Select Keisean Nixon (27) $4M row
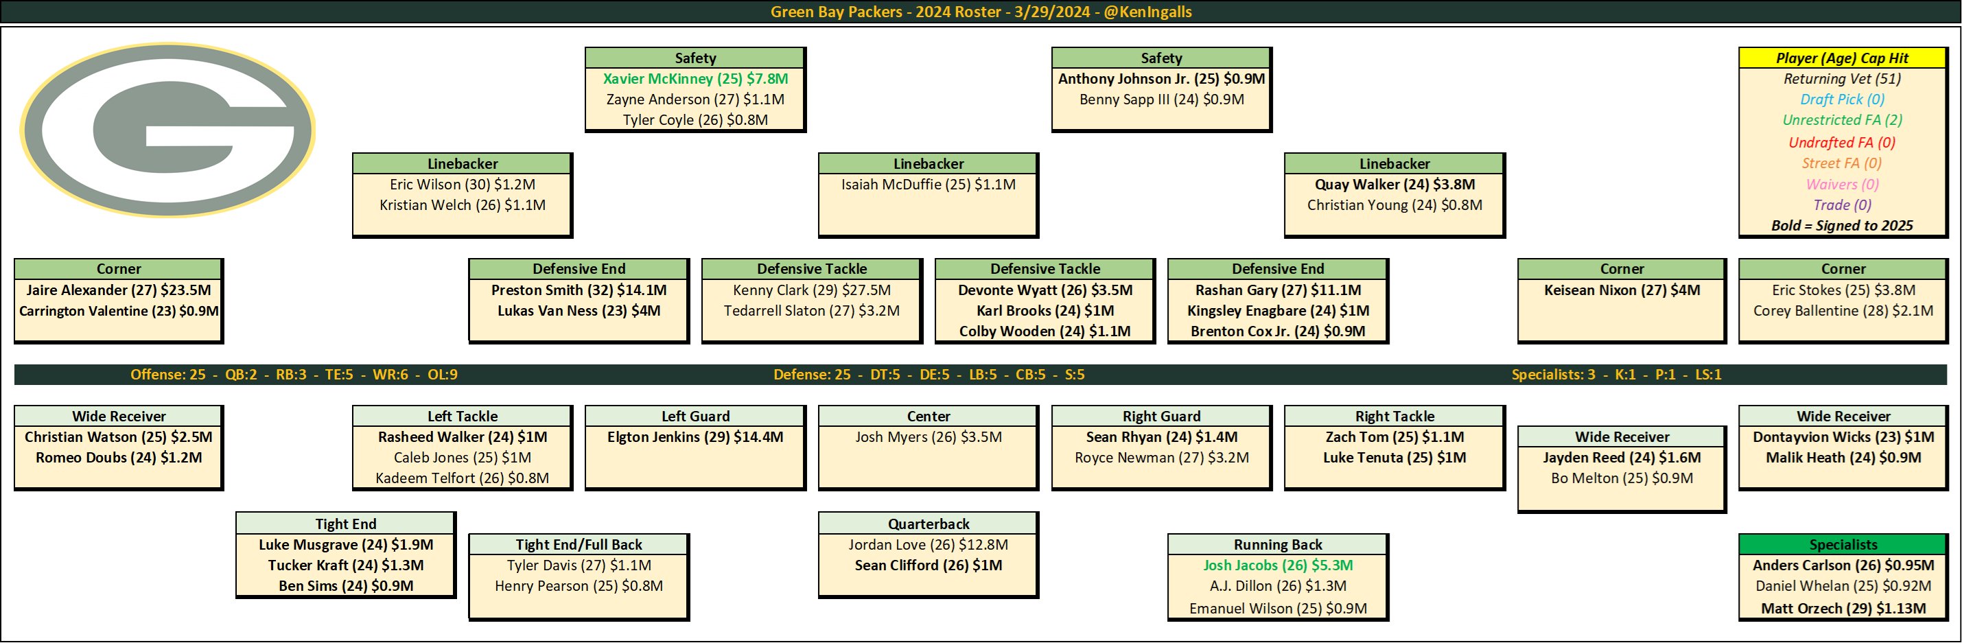This screenshot has width=1962, height=643. [1622, 290]
